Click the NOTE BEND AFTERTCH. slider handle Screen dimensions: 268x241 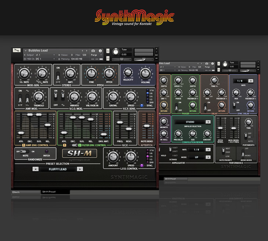(146, 125)
